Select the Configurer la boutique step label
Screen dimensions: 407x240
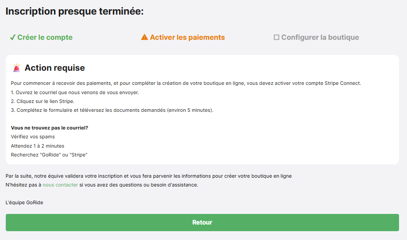(x=320, y=37)
